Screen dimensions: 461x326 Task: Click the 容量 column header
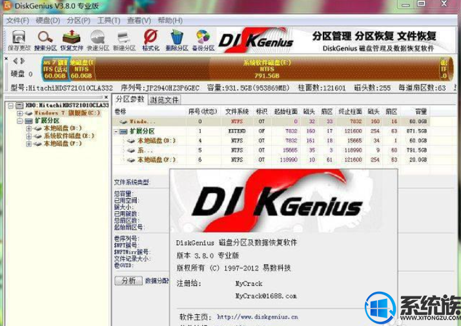pos(421,112)
